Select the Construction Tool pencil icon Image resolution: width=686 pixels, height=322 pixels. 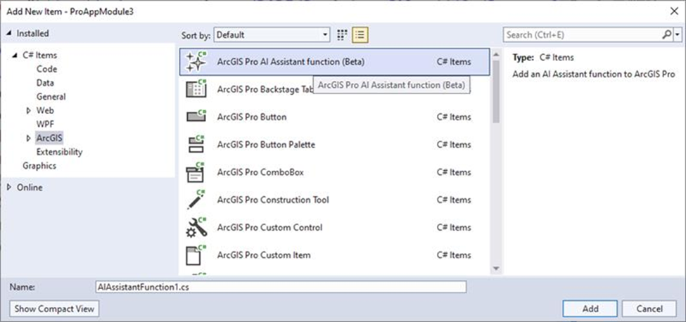195,200
